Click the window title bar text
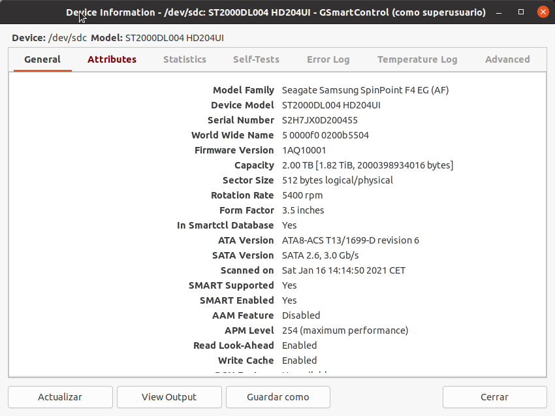This screenshot has height=416, width=555. click(x=276, y=12)
